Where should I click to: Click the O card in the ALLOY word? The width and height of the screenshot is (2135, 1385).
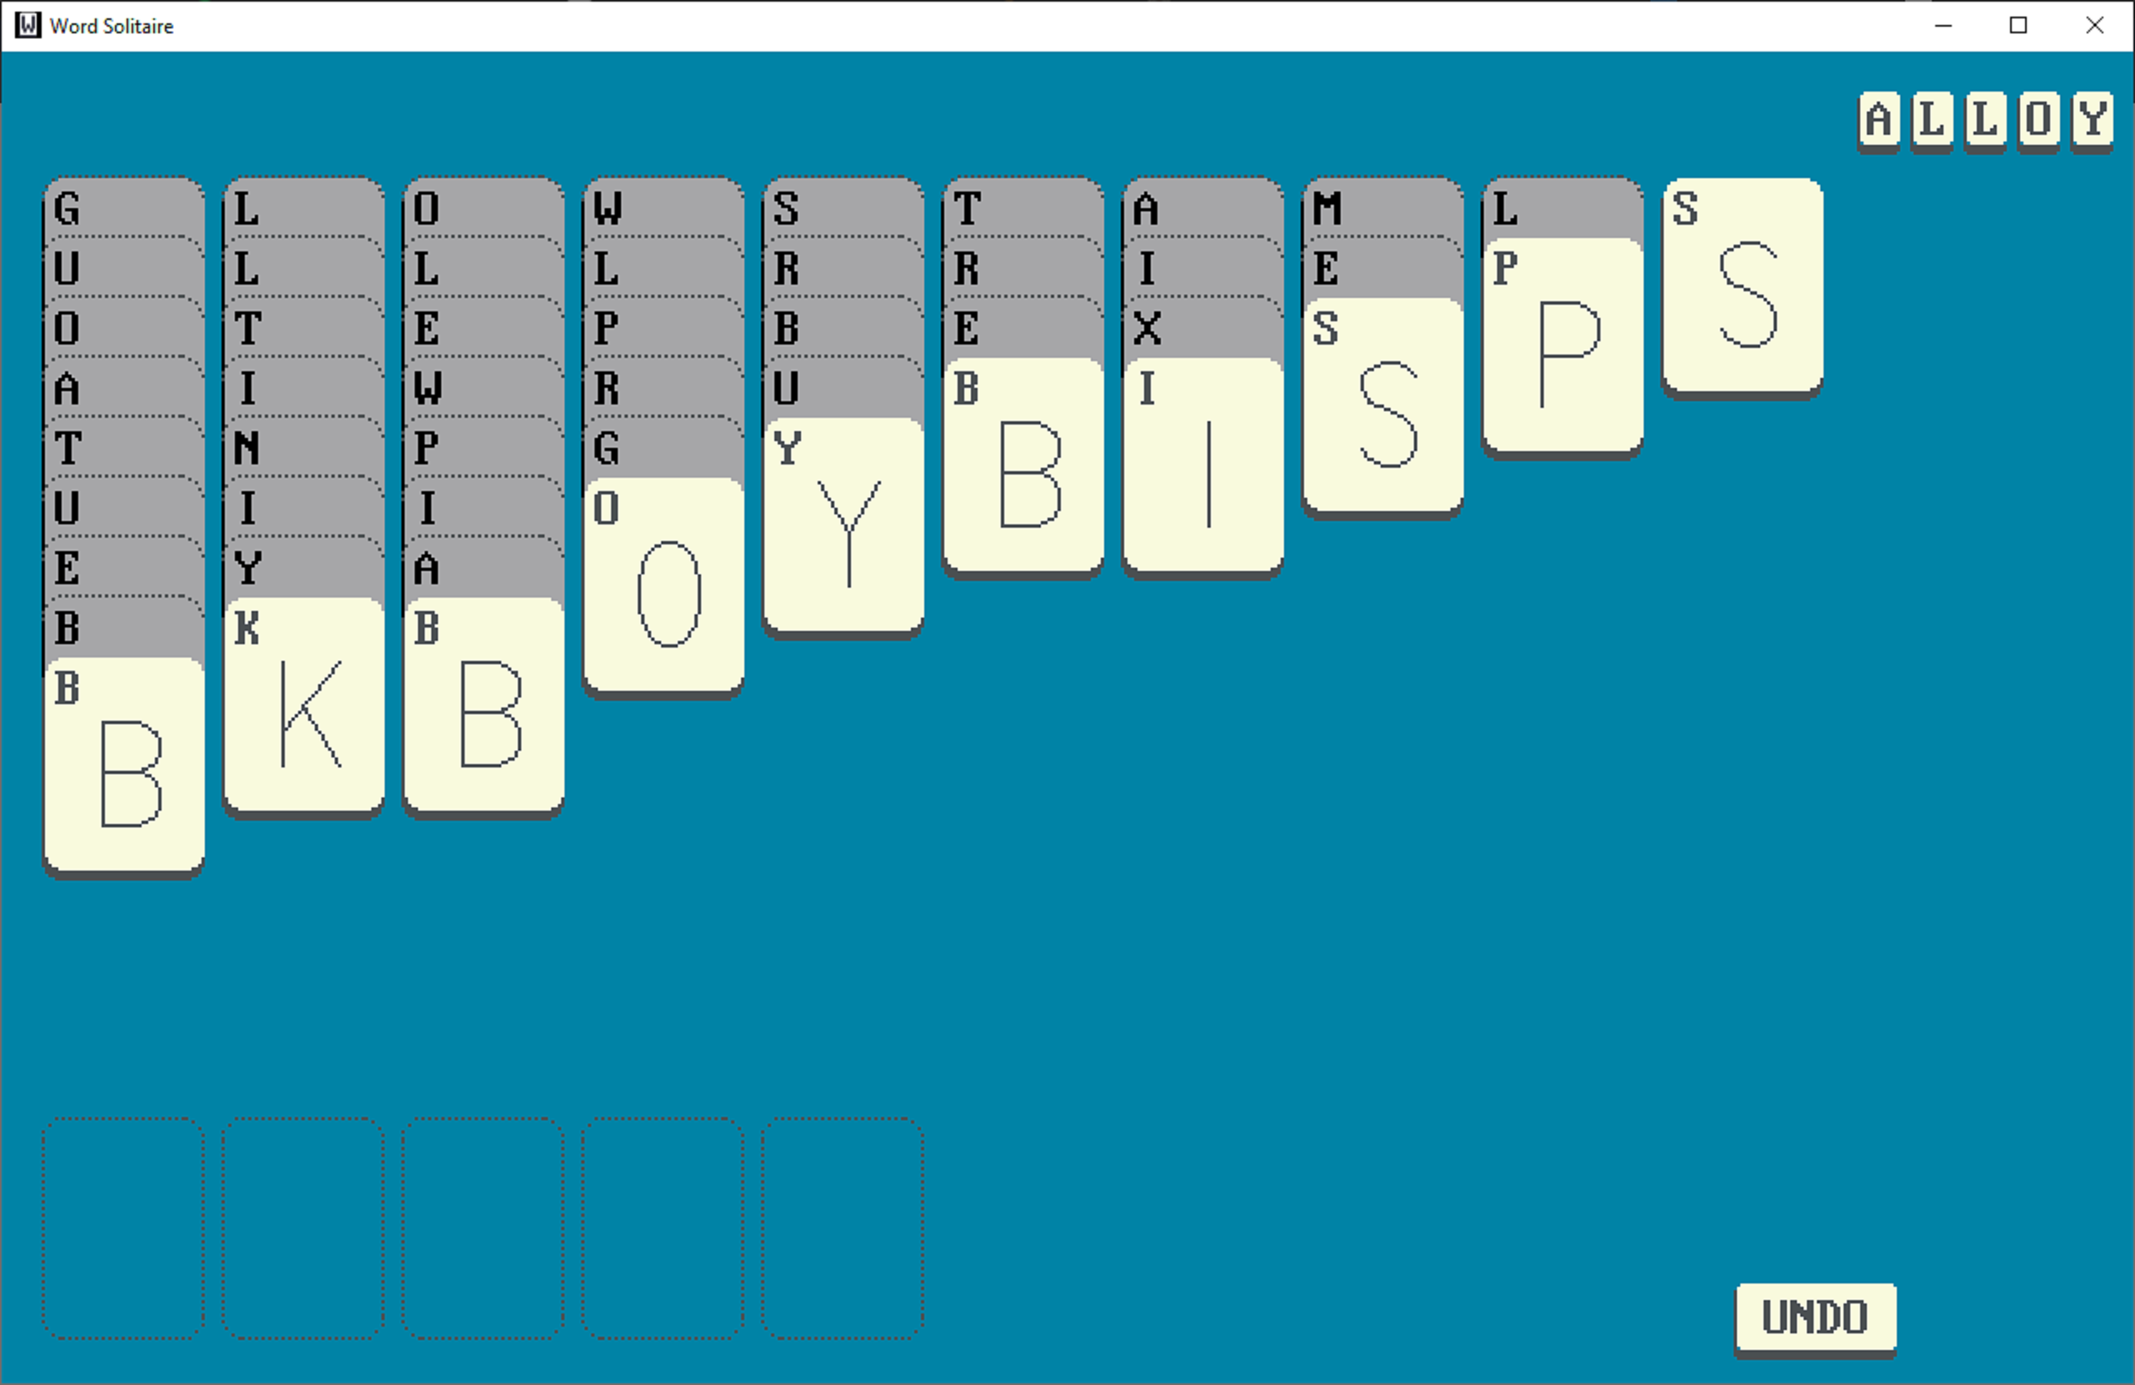[x=2039, y=119]
